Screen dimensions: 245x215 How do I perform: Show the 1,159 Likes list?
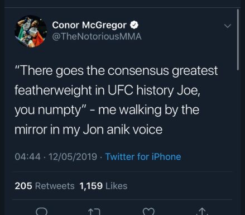pos(103,186)
